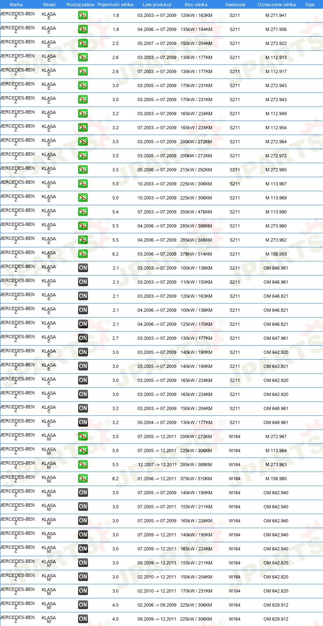Select the engine code cell M 271.941
This screenshot has width=323, height=626.
276,15
